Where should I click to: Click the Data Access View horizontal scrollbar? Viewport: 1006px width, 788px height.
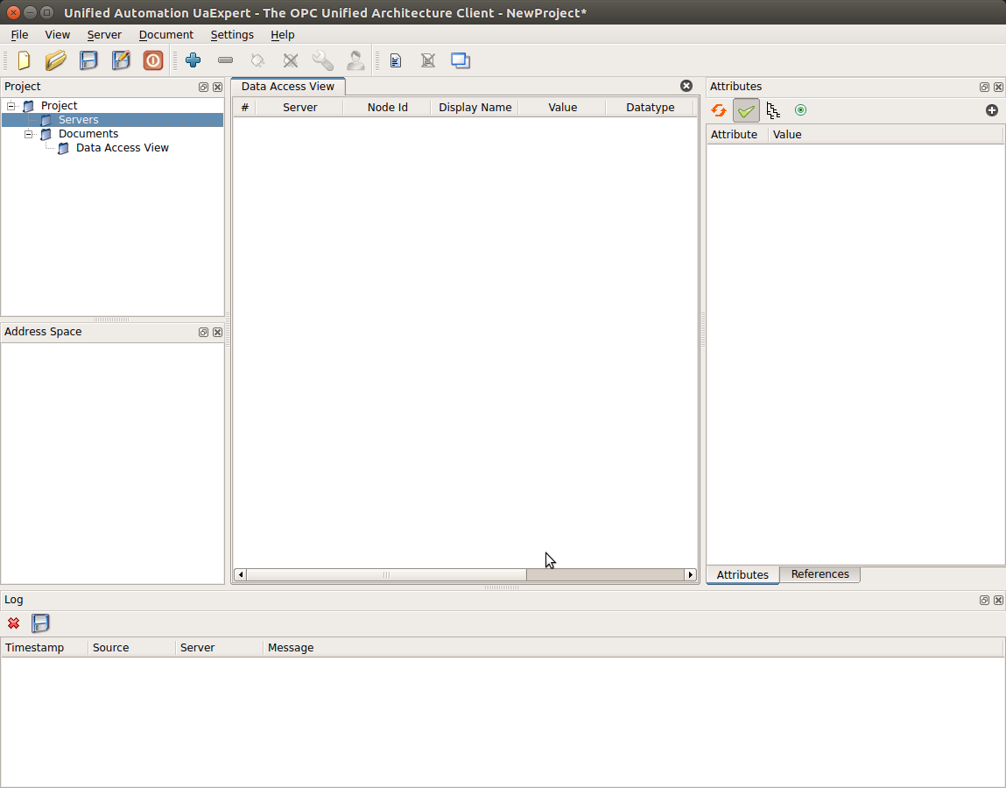(385, 575)
